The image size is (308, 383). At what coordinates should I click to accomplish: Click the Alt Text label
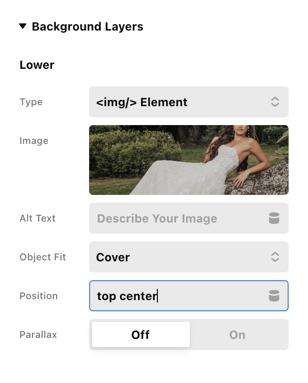(37, 218)
